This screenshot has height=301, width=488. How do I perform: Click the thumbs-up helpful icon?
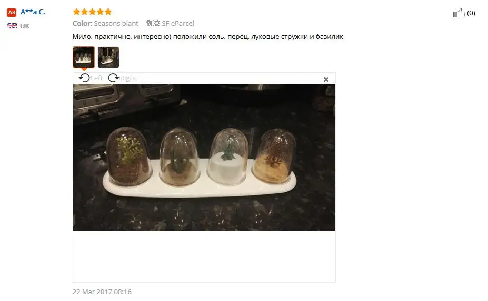pyautogui.click(x=459, y=13)
